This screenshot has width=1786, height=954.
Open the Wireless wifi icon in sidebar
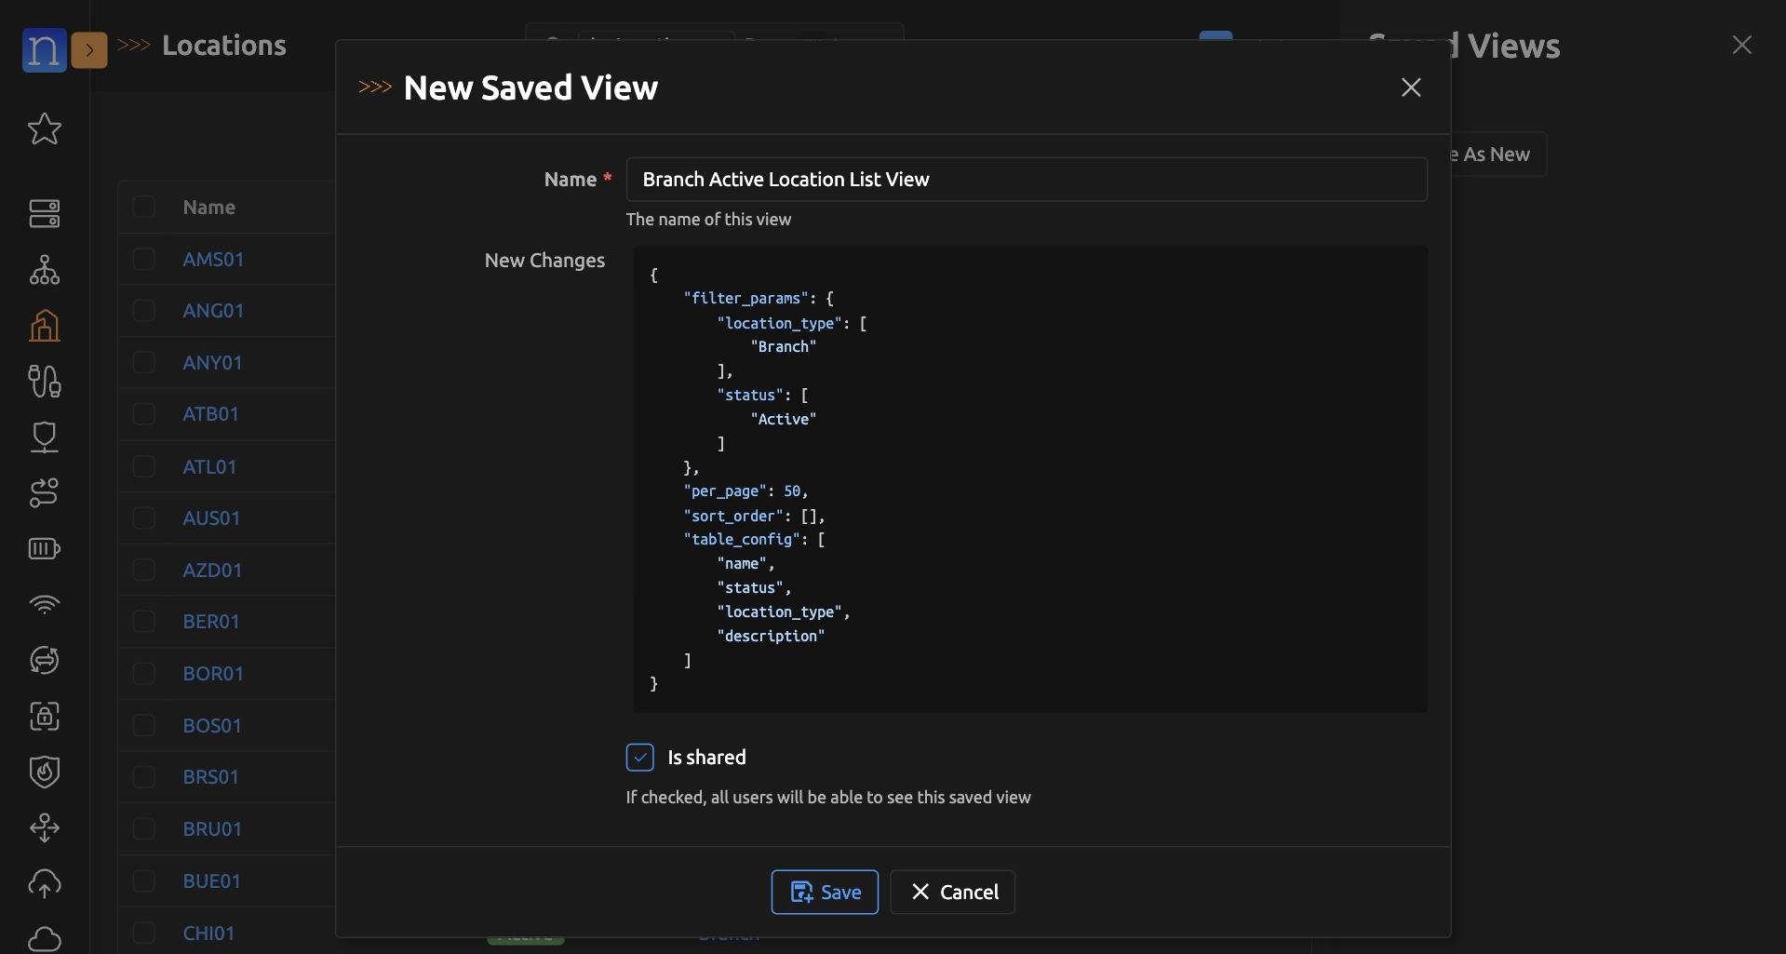(x=45, y=605)
